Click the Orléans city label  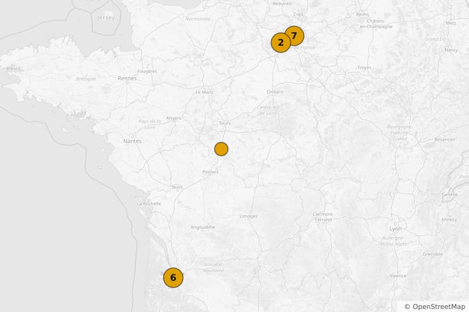(x=275, y=91)
